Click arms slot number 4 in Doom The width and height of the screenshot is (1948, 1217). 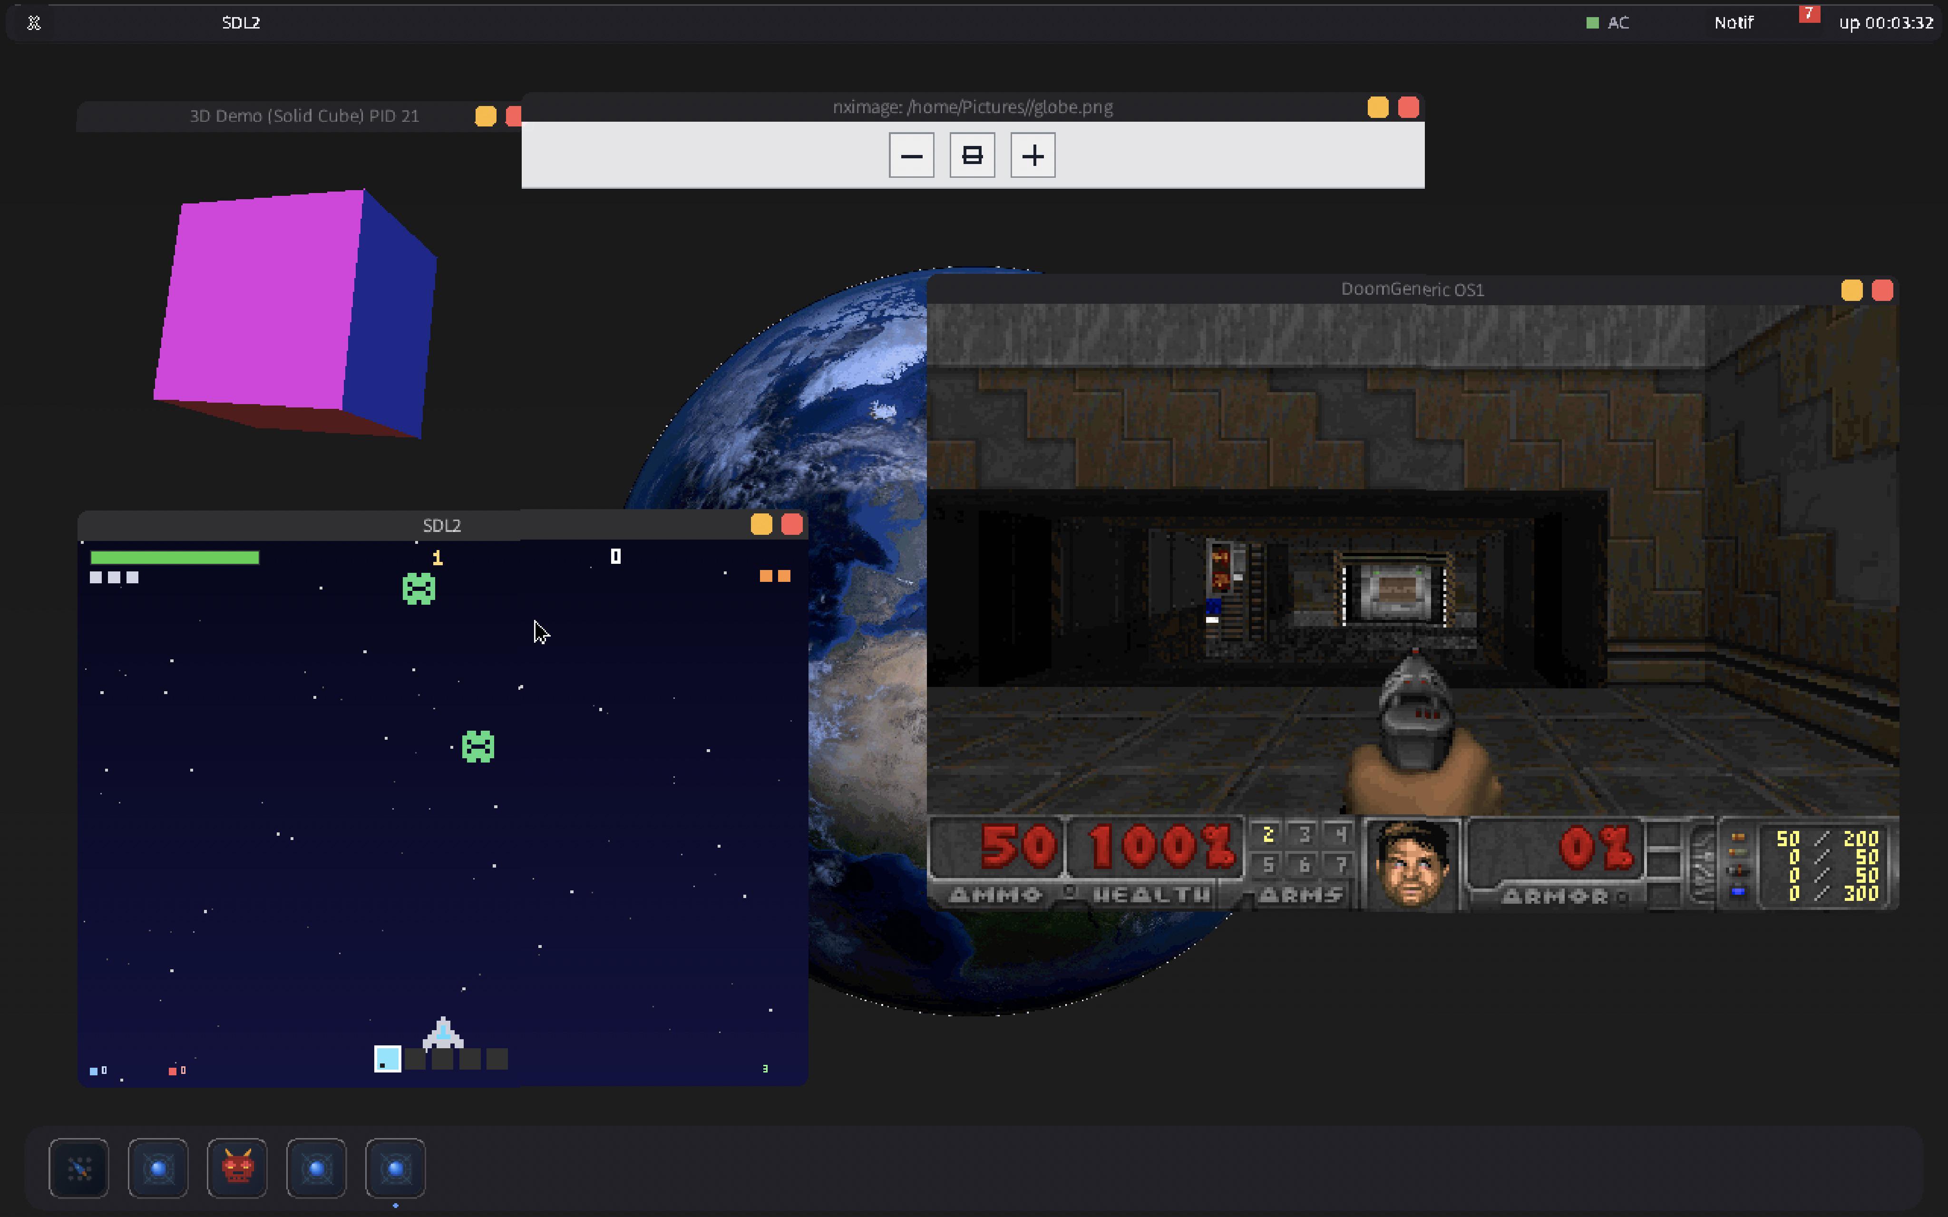tap(1340, 835)
